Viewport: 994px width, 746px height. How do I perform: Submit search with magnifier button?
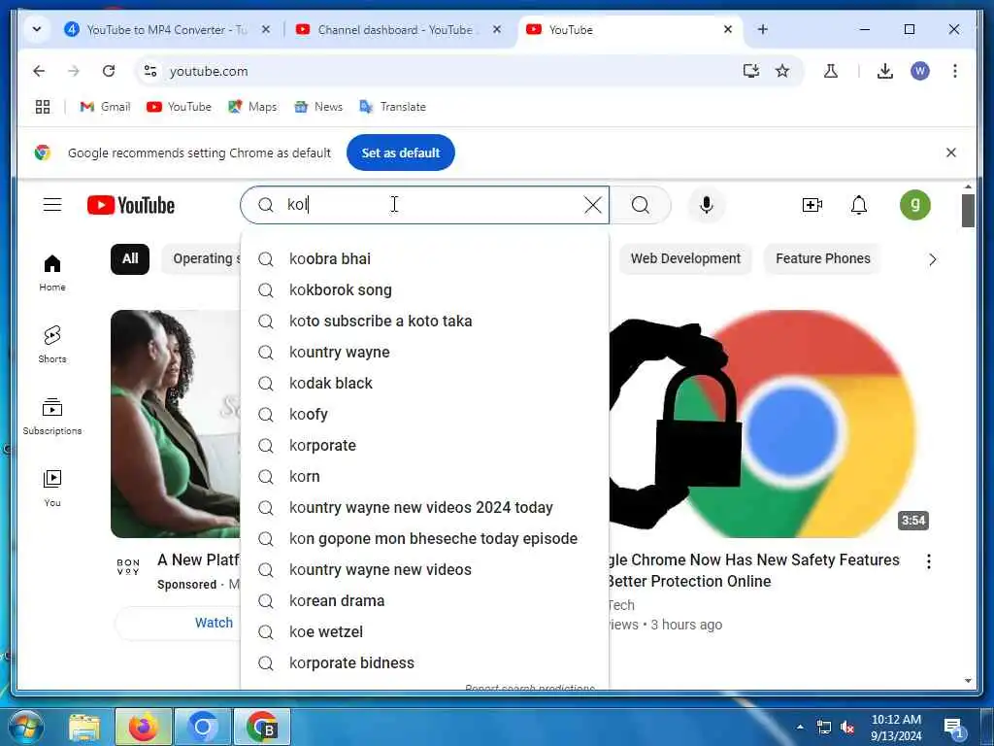point(641,205)
